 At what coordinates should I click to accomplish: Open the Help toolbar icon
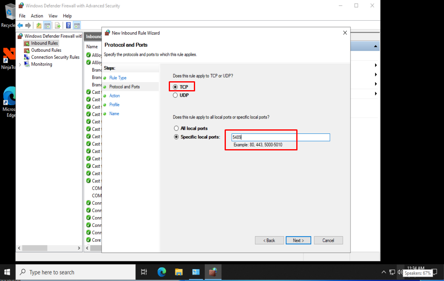click(68, 25)
